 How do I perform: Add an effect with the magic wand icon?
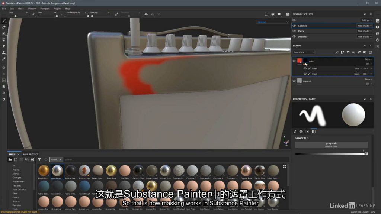[337, 52]
